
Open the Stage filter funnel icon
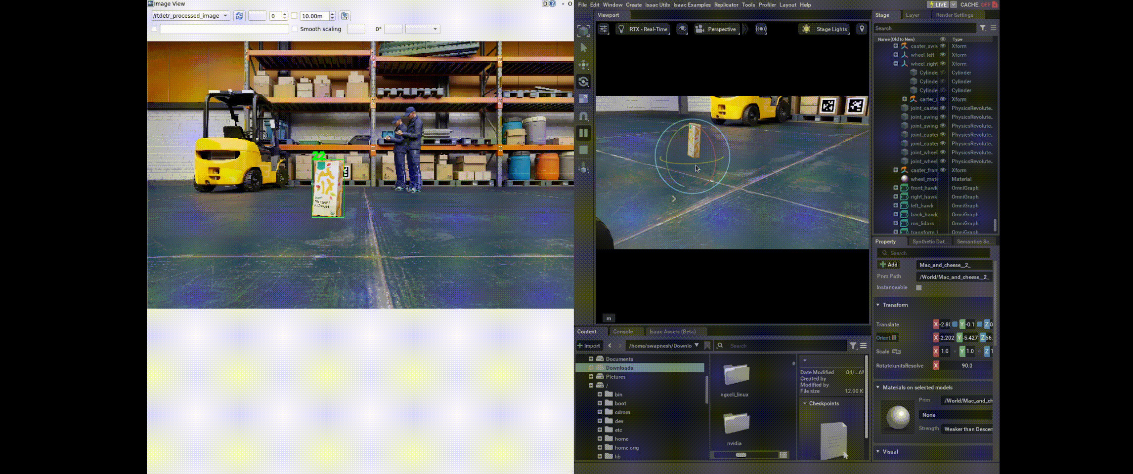(983, 28)
